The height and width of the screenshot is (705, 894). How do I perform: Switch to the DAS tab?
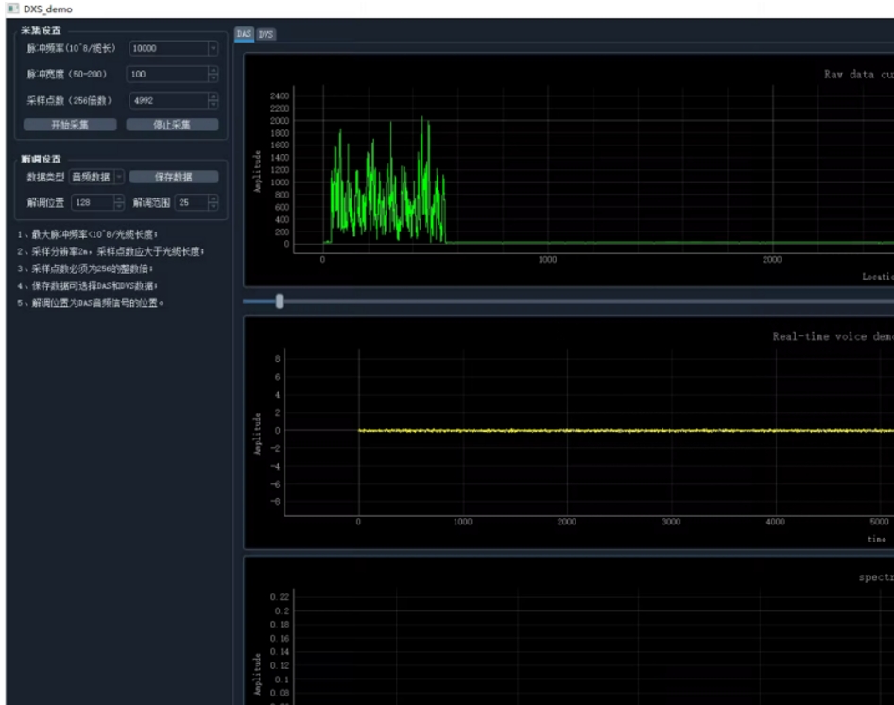point(245,34)
